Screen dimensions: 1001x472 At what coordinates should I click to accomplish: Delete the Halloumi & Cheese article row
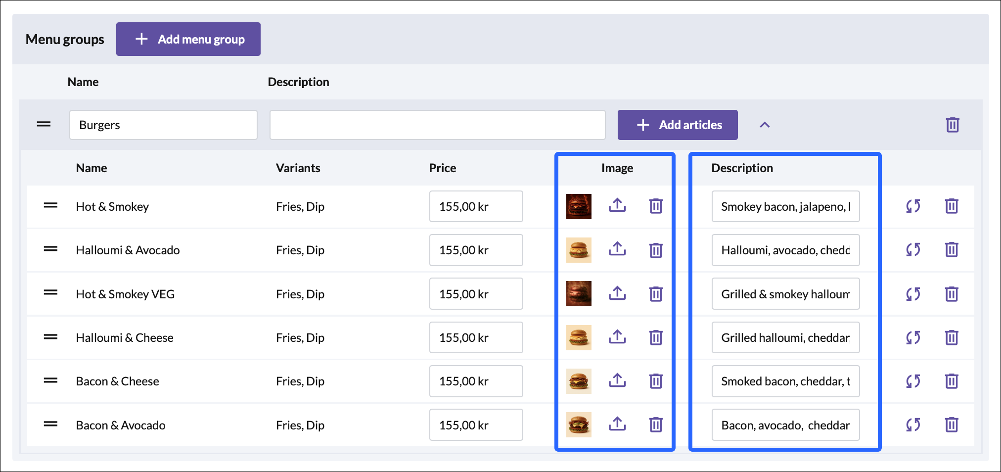click(952, 337)
